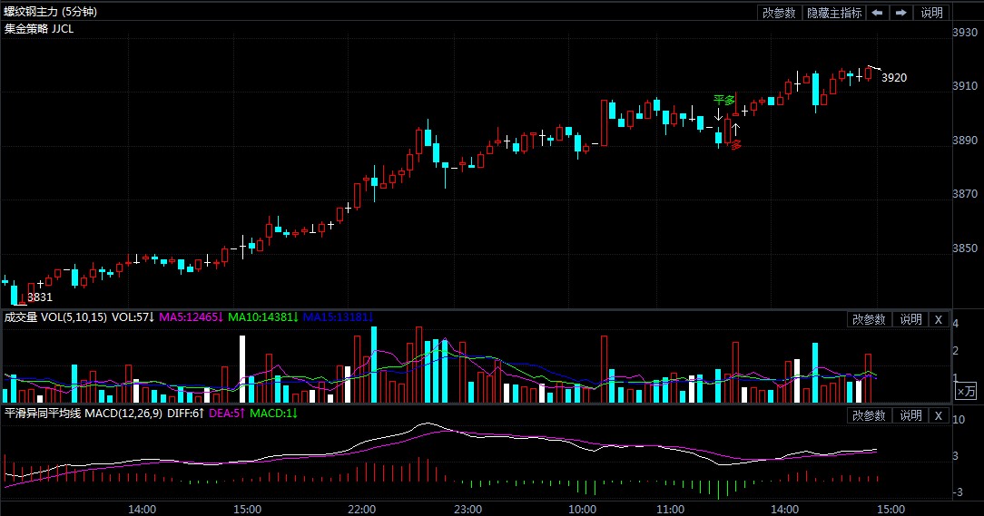Click the 3910 price axis label
This screenshot has width=984, height=516.
965,86
